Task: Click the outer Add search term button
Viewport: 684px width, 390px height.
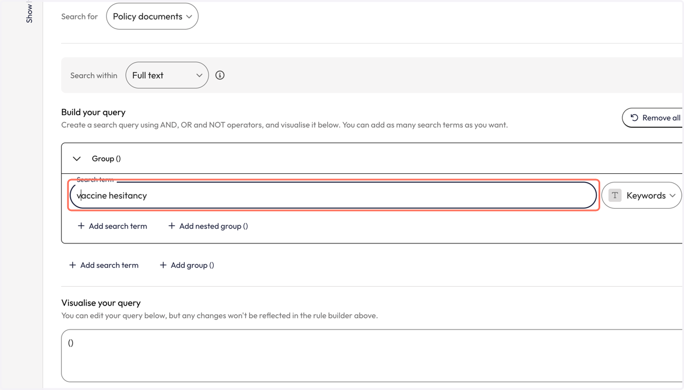Action: 104,265
